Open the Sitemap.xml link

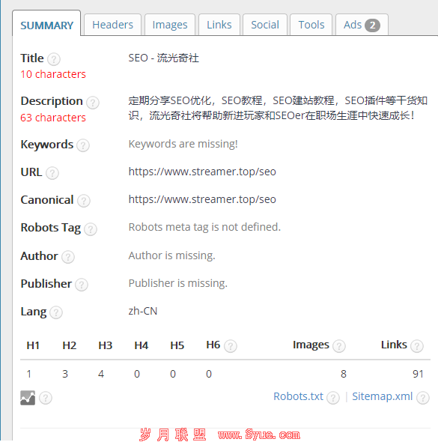(383, 396)
